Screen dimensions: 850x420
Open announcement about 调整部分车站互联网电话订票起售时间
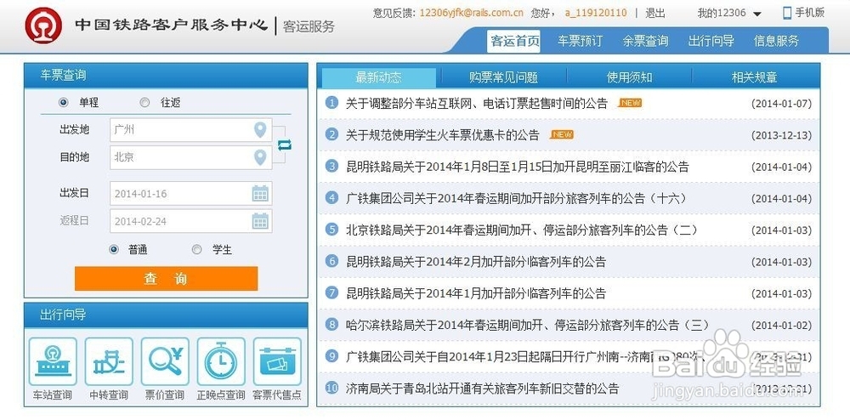coord(477,103)
